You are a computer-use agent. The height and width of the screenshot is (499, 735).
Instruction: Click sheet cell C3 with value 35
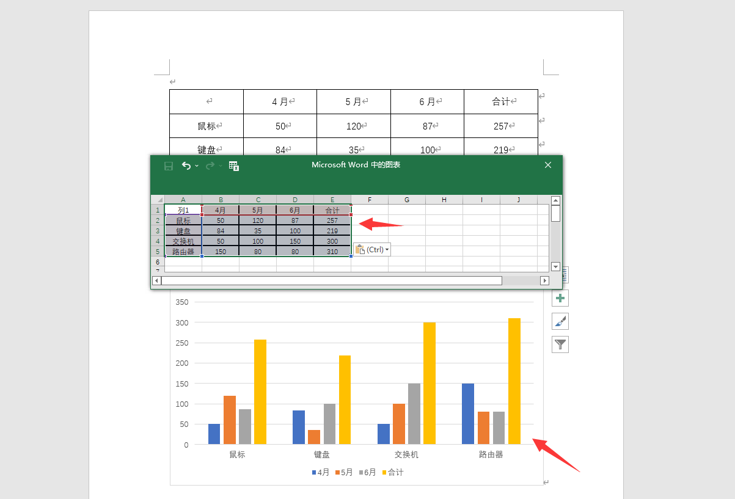coord(258,231)
